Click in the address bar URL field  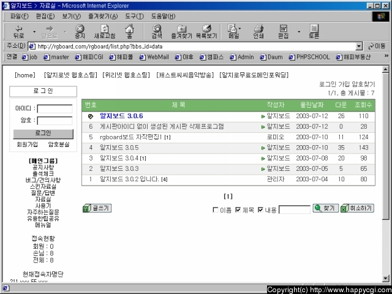coord(192,47)
